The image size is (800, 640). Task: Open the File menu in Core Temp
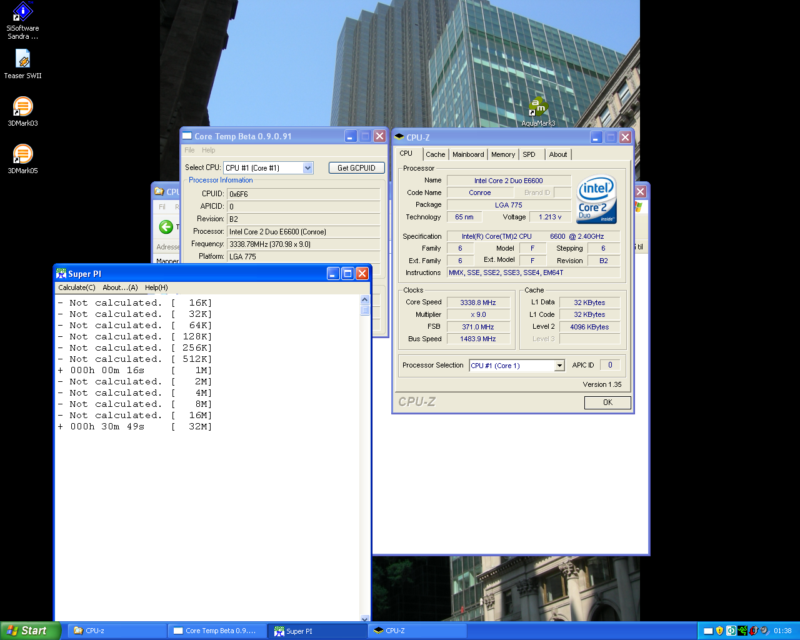189,150
